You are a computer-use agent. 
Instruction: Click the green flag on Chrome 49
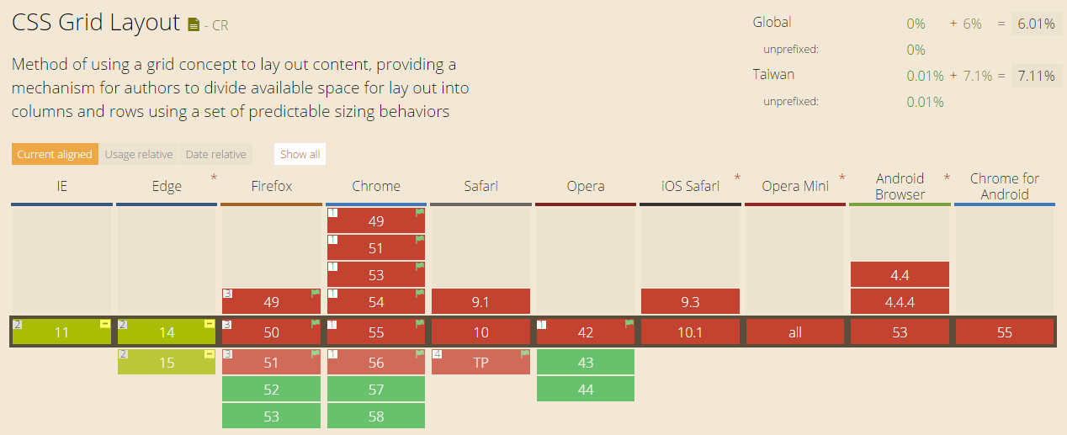pos(420,213)
